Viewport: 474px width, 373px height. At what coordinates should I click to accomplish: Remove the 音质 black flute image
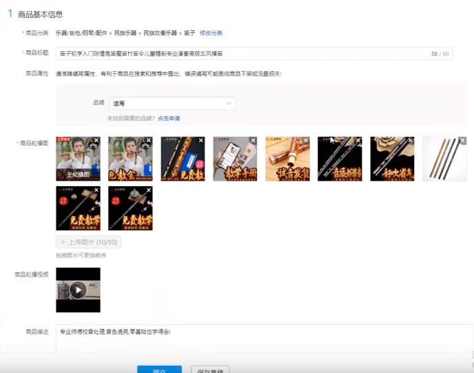pos(358,141)
